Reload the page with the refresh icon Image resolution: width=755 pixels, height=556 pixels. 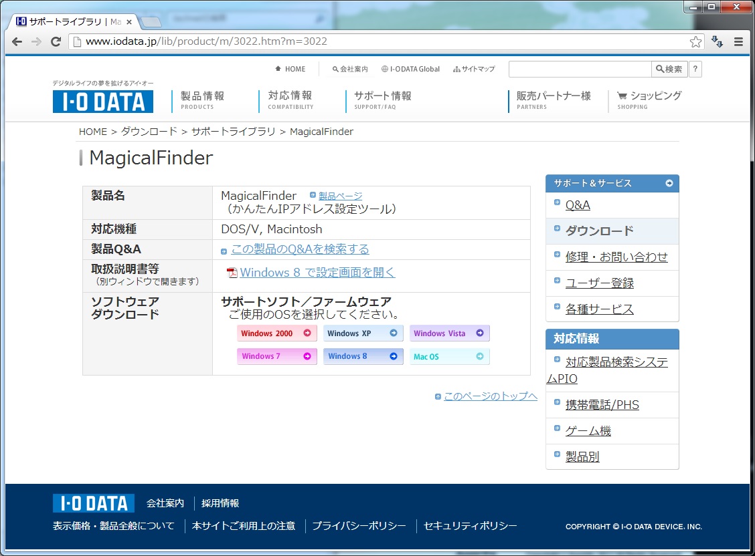[x=56, y=41]
